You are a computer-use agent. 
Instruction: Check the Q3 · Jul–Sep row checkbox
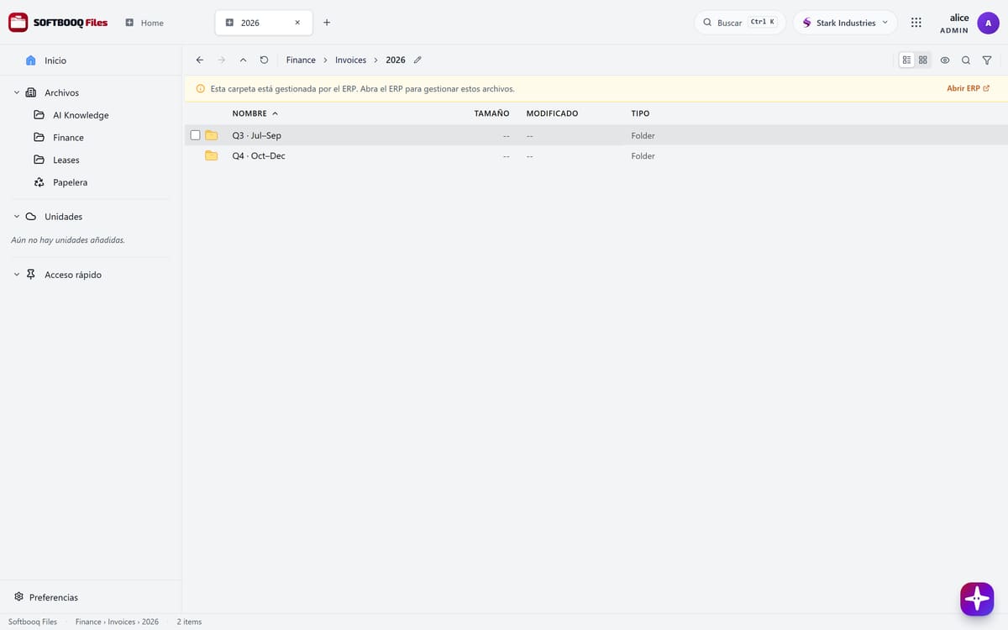pyautogui.click(x=196, y=135)
